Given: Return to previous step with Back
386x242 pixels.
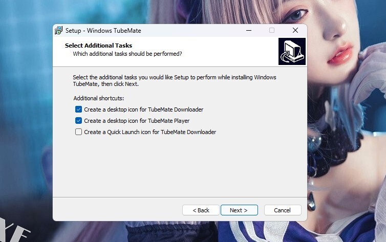Looking at the screenshot, I should (201, 210).
